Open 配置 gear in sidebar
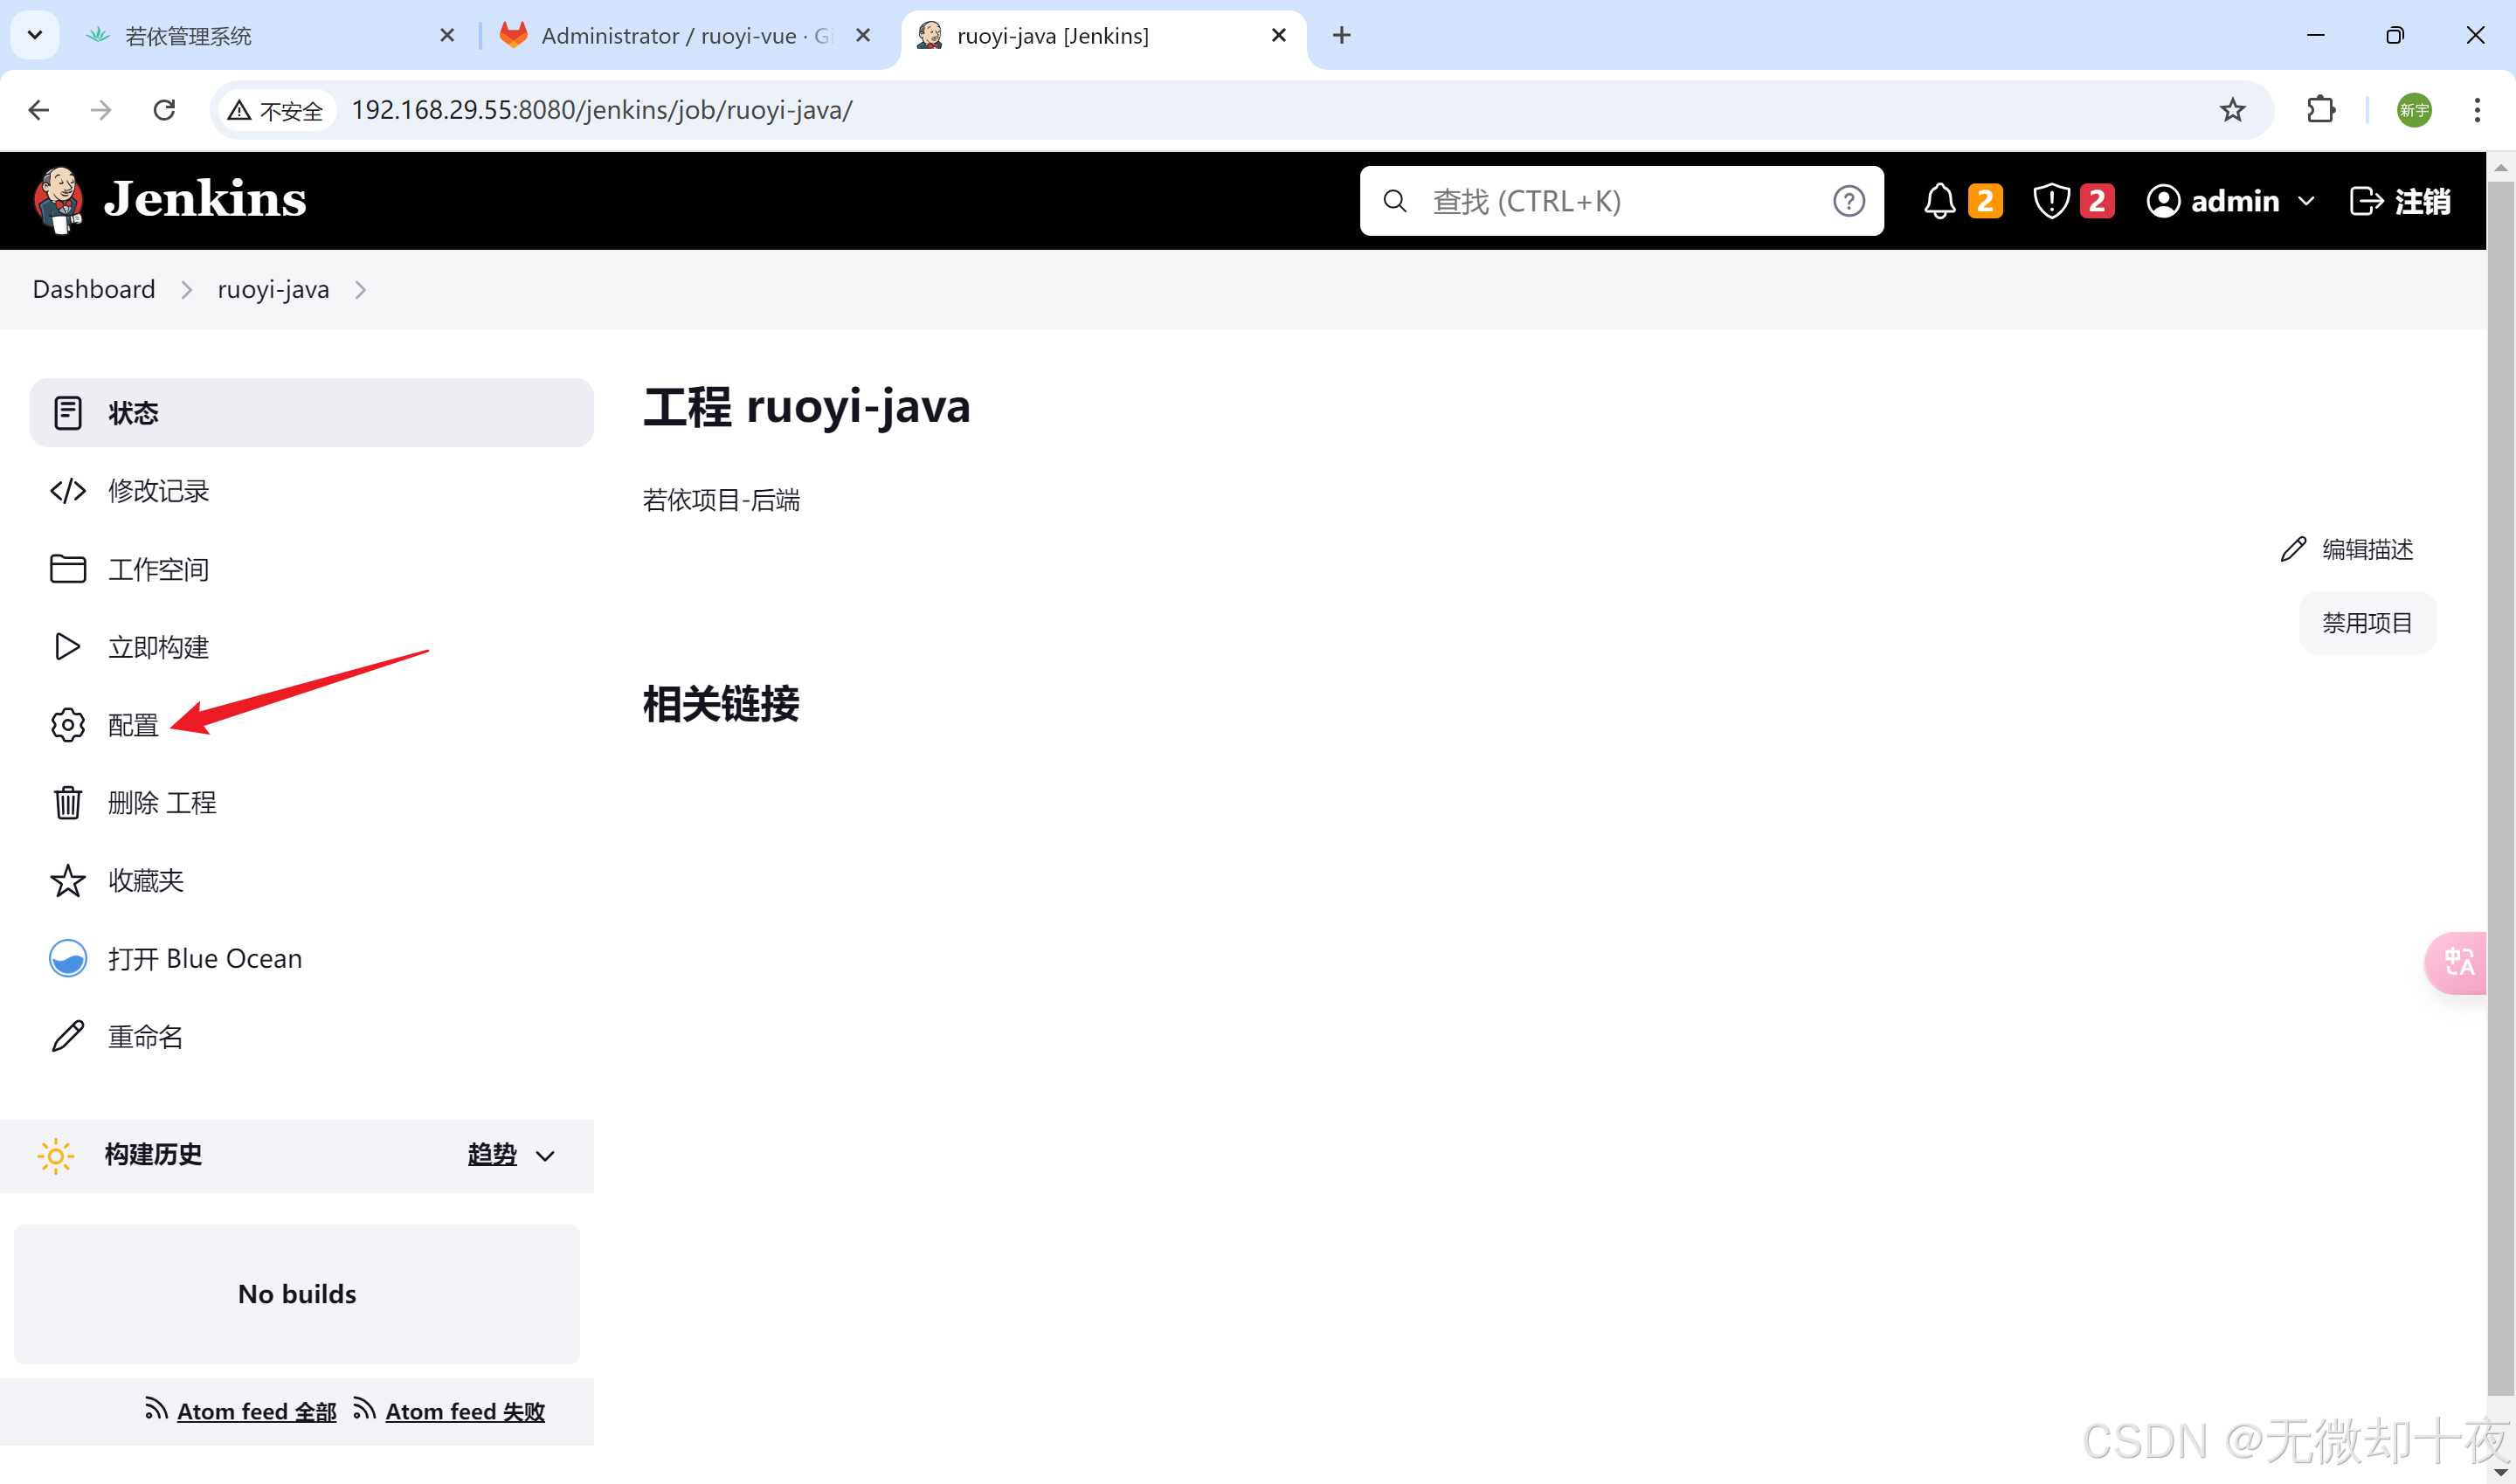2516x1484 pixels. [68, 725]
